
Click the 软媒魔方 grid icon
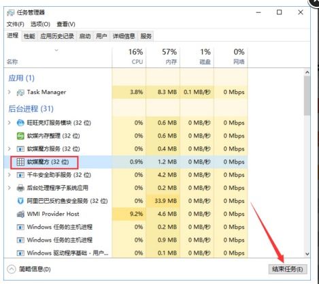[20, 162]
